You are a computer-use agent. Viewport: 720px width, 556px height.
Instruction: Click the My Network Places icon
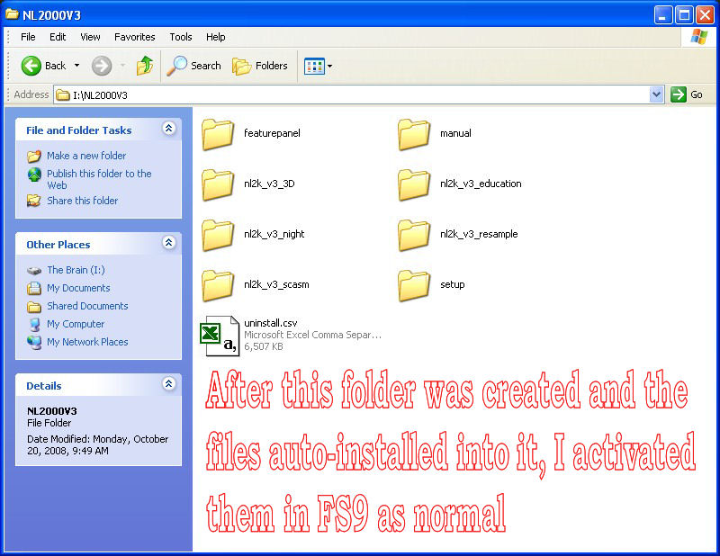34,343
